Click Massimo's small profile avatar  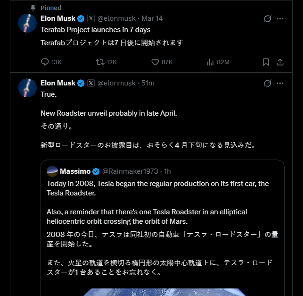(52, 171)
